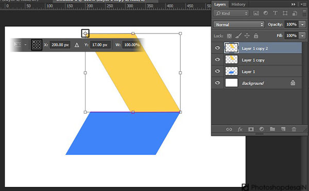
Task: Delete layer with trash icon
Action: [x=294, y=129]
